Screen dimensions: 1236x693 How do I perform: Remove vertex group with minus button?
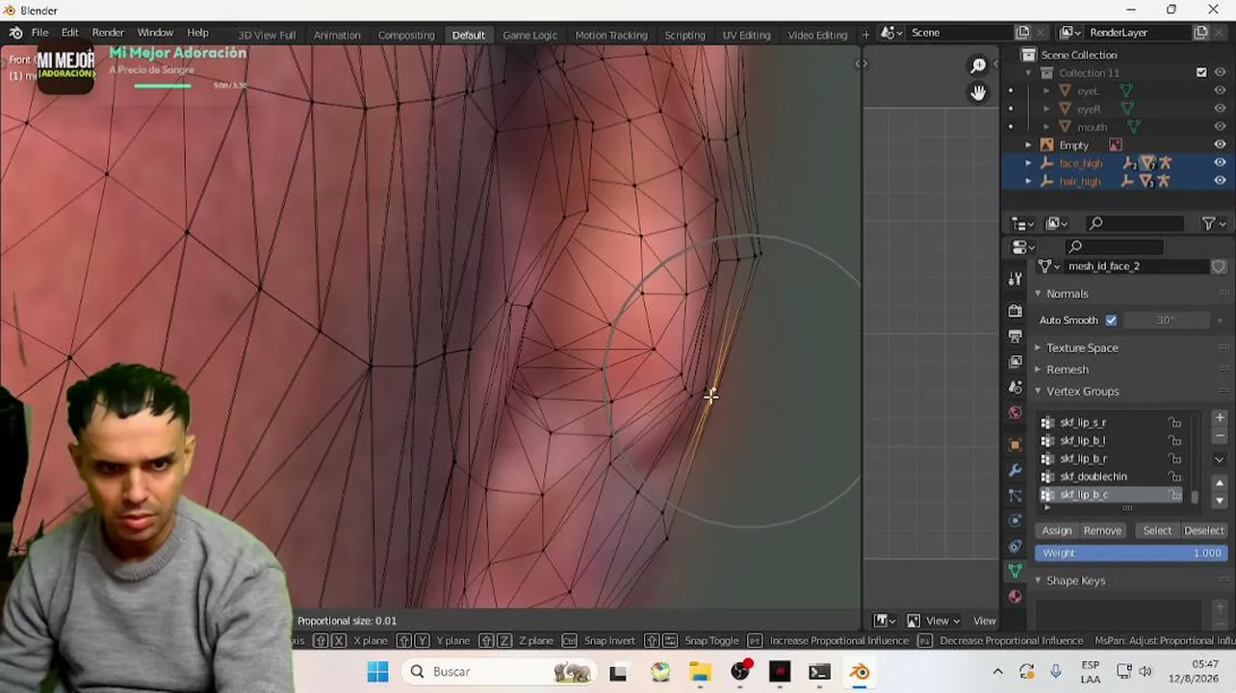tap(1220, 435)
